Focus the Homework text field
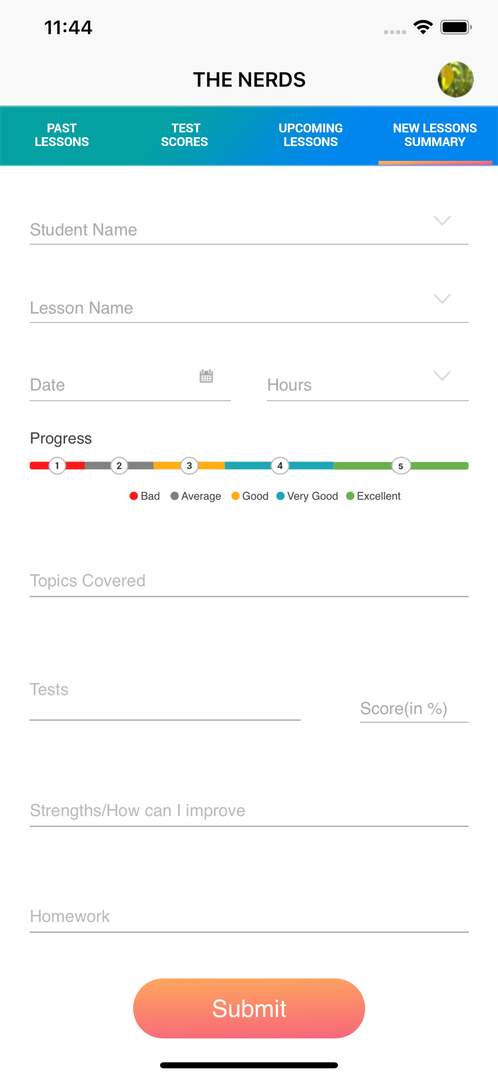Screen dimensions: 498x1078 249,916
